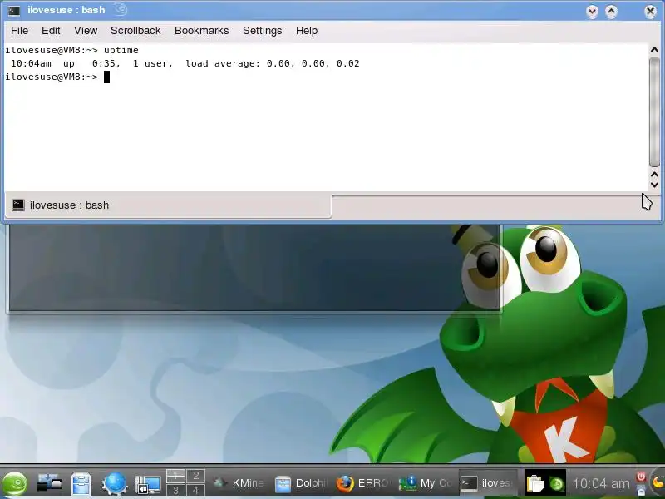This screenshot has height=499, width=665.
Task: Open the Scrollback menu
Action: point(135,31)
